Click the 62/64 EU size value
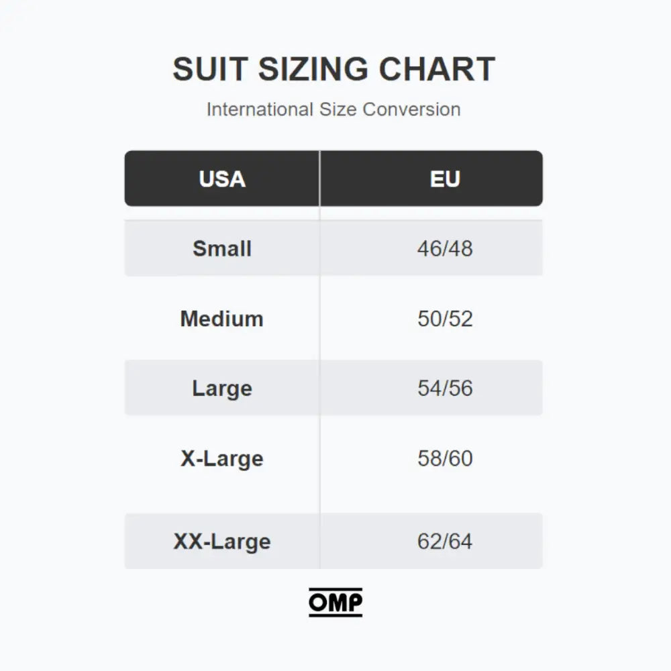671x671 pixels. pyautogui.click(x=445, y=541)
